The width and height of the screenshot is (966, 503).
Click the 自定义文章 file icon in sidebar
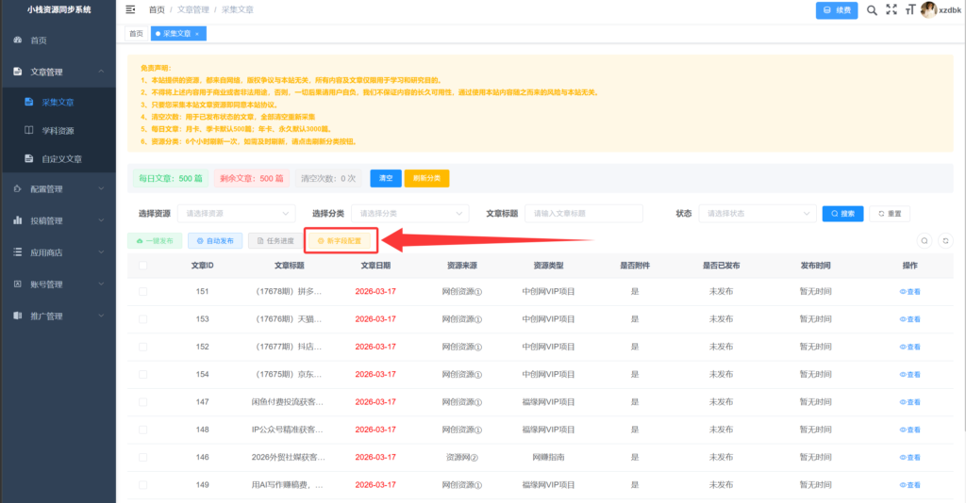click(x=29, y=158)
